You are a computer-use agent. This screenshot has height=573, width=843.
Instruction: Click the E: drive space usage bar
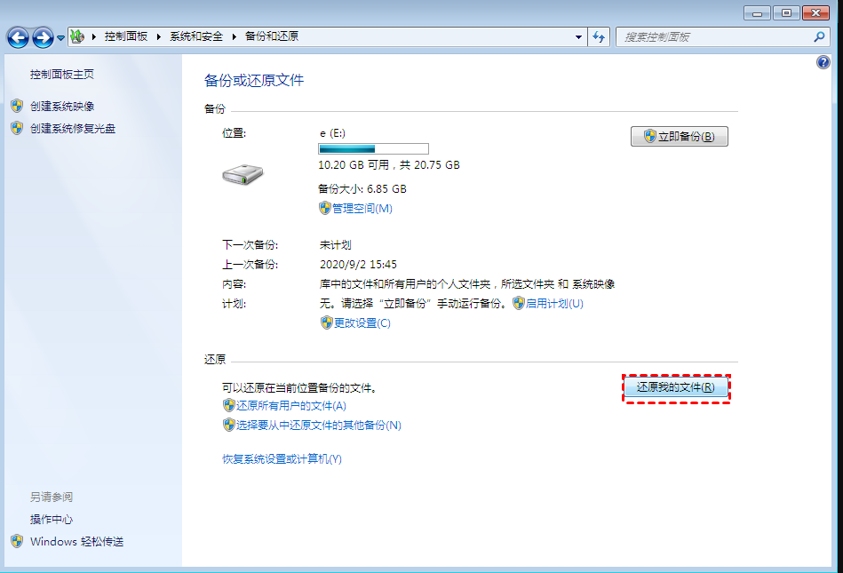(x=374, y=148)
